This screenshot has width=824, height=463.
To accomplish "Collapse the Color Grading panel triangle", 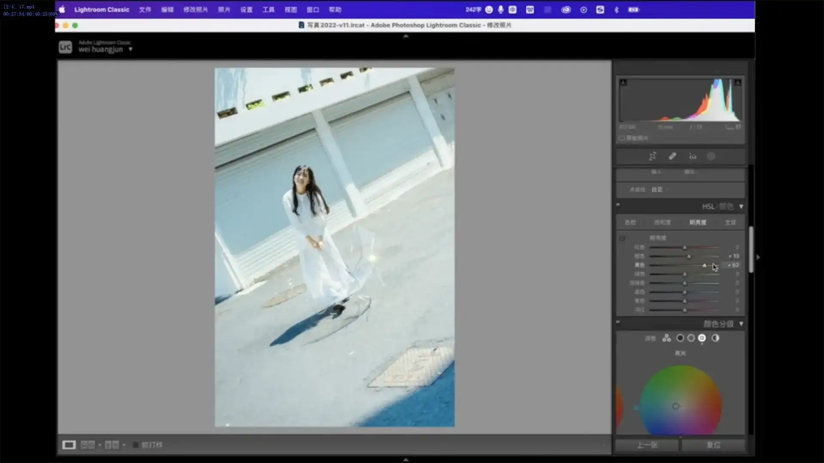I will (x=741, y=324).
